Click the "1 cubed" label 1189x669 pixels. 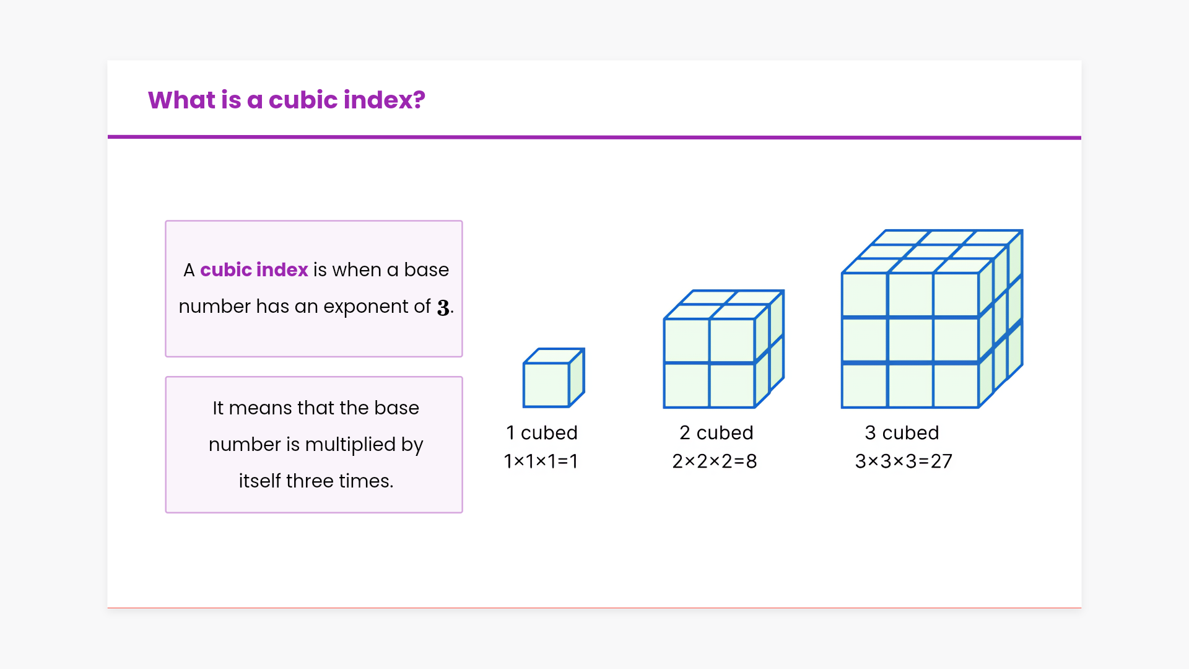541,433
